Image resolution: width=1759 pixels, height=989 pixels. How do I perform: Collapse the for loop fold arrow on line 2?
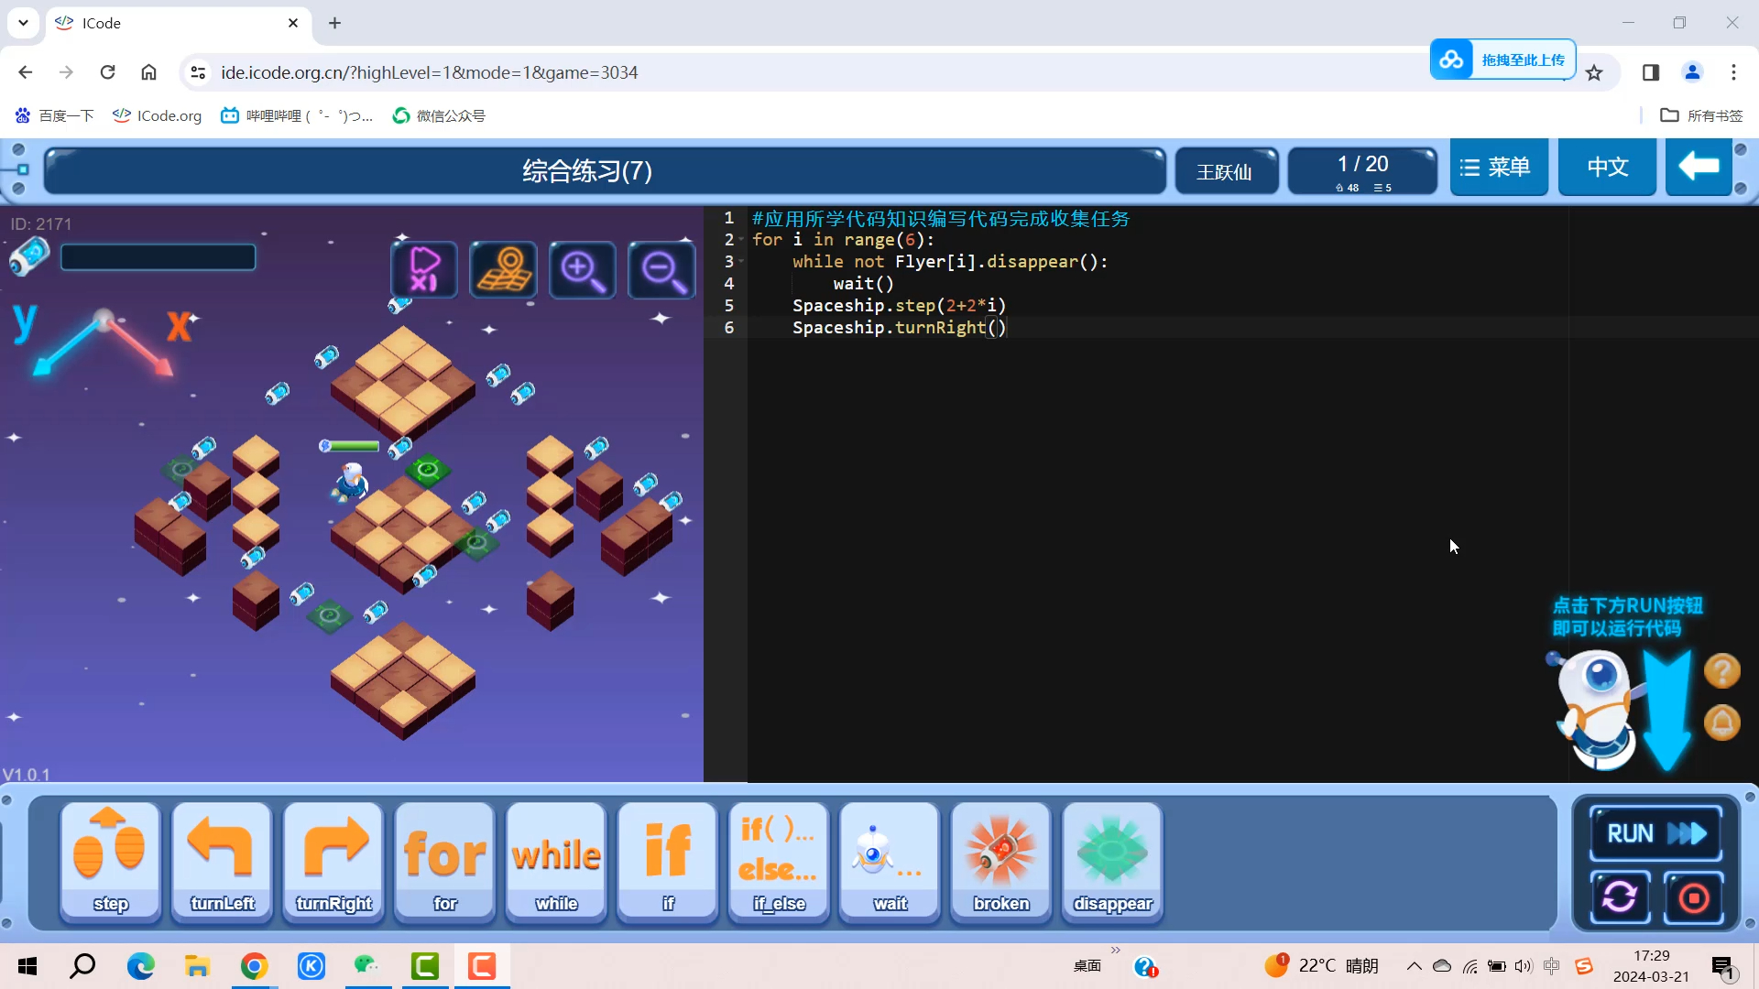click(741, 240)
